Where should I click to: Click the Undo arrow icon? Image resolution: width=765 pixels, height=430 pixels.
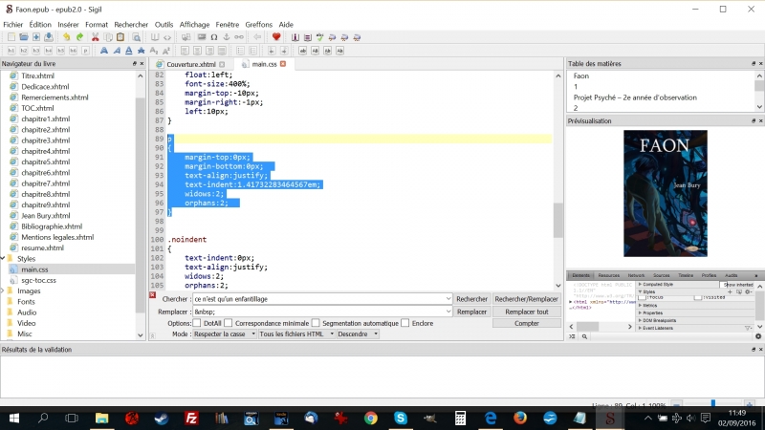point(66,37)
